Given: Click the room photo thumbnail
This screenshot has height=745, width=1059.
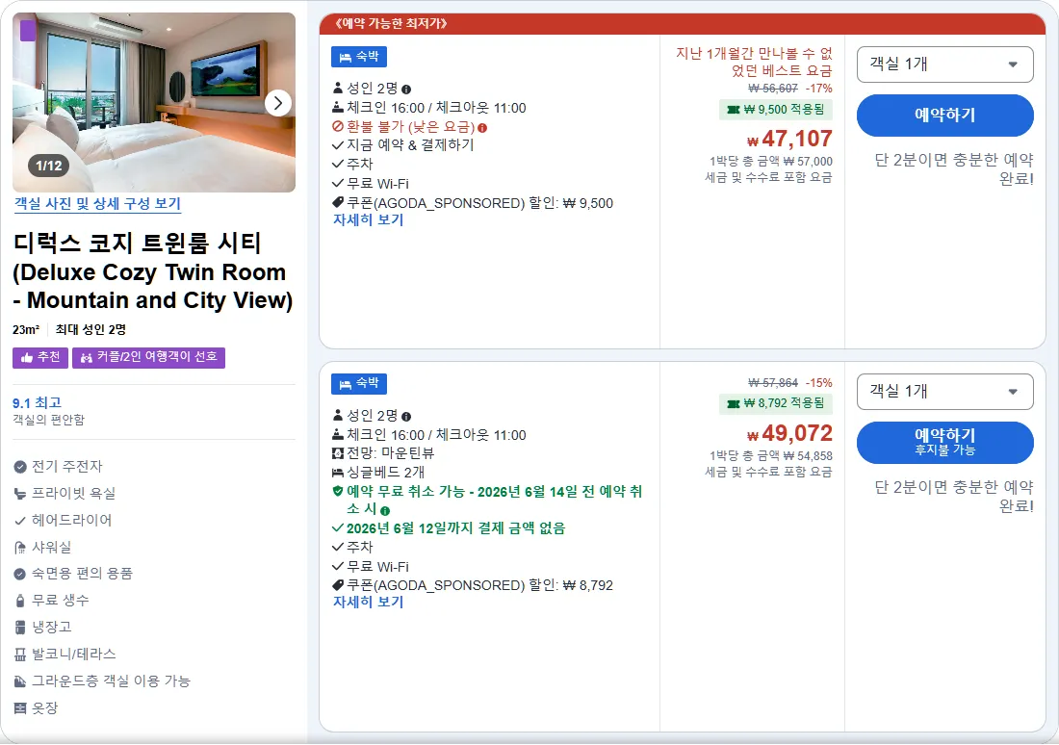Looking at the screenshot, I should click(x=154, y=102).
